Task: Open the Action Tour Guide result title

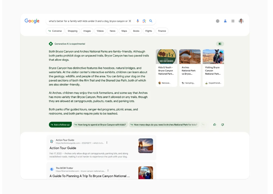Action: click(x=63, y=148)
